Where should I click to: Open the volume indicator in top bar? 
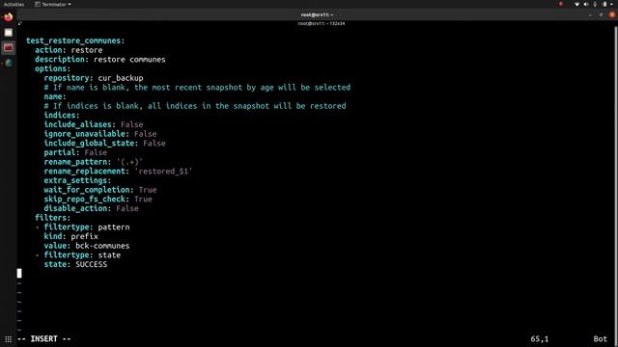click(586, 4)
